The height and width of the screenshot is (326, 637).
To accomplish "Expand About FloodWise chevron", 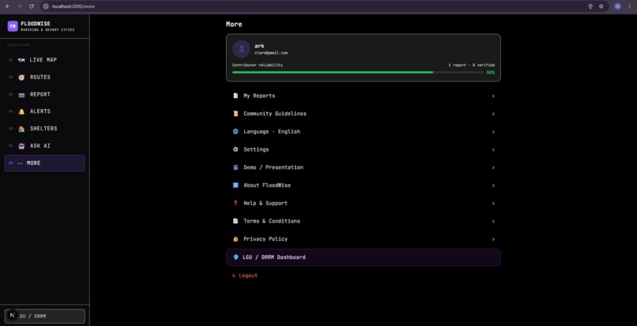I will (x=493, y=185).
